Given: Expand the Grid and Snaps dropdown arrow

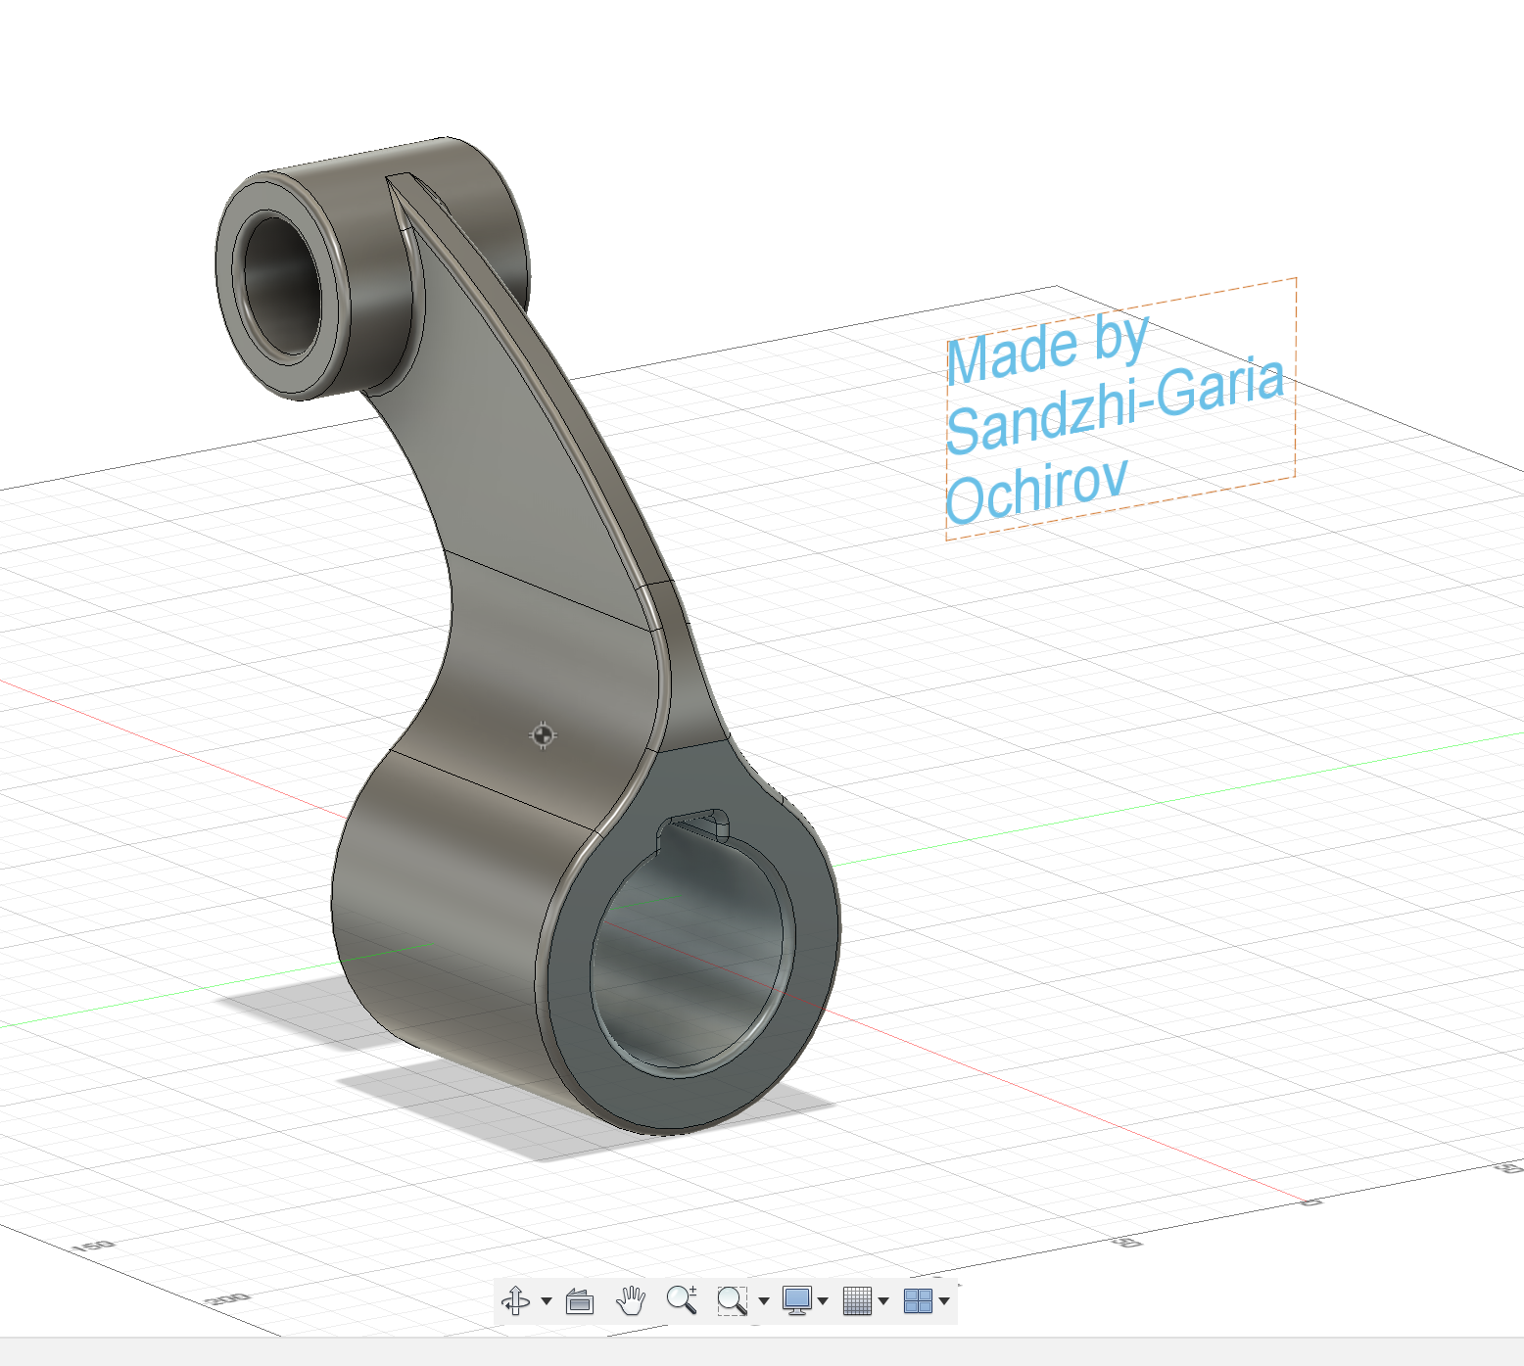Looking at the screenshot, I should tap(883, 1301).
